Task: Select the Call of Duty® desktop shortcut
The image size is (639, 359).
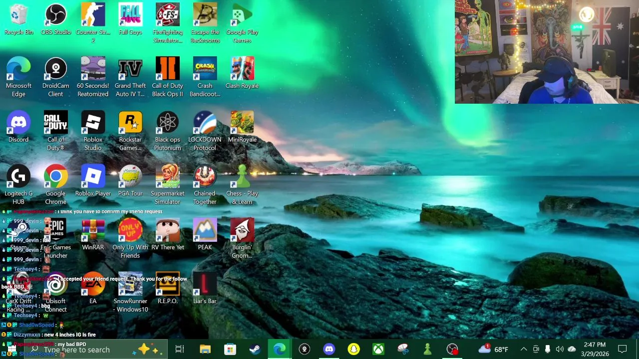Action: [x=55, y=131]
